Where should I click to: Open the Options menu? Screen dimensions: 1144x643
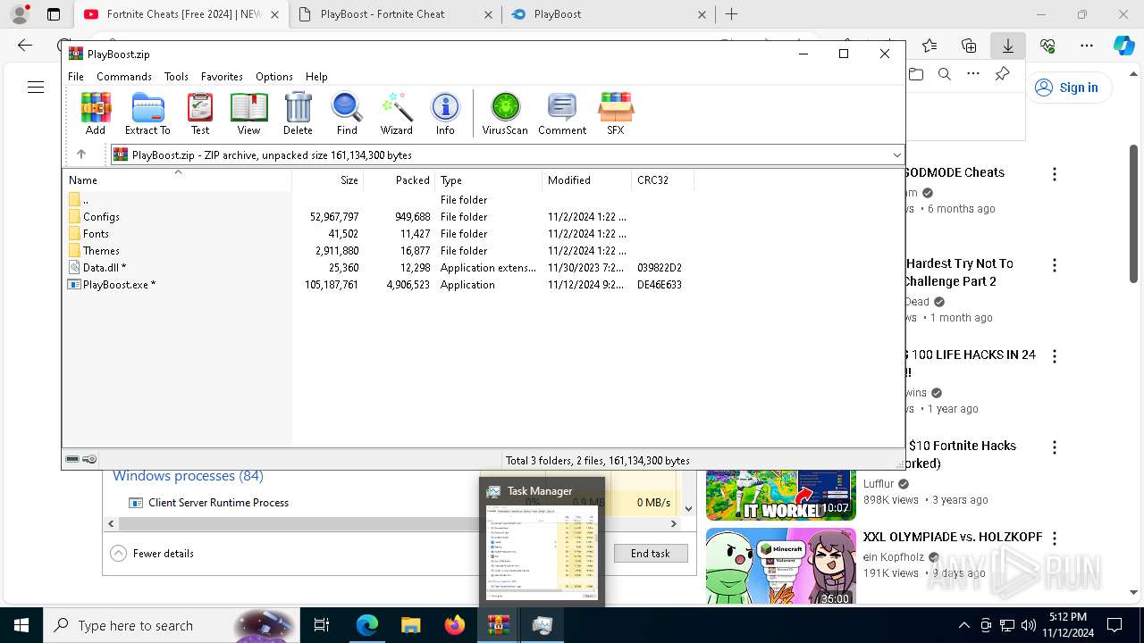tap(274, 77)
